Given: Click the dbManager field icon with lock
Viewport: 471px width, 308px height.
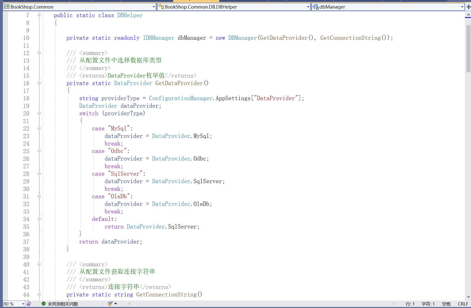Looking at the screenshot, I should [316, 7].
